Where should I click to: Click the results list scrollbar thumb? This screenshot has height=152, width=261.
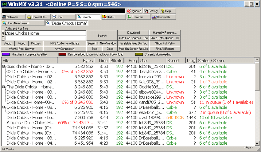click(x=257, y=76)
